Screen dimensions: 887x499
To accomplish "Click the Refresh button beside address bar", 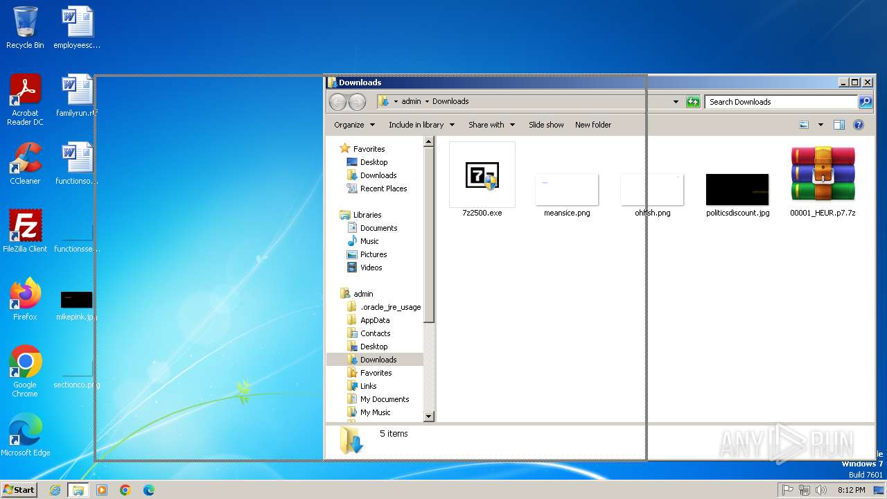I will coord(693,102).
